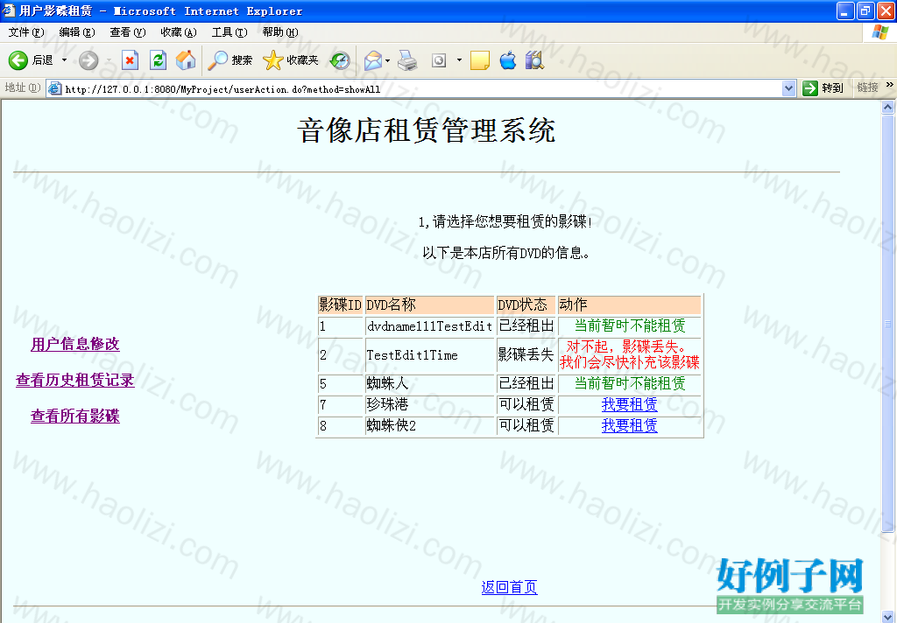Click the scrollbar down arrow
Image resolution: width=897 pixels, height=623 pixels.
pos(888,616)
